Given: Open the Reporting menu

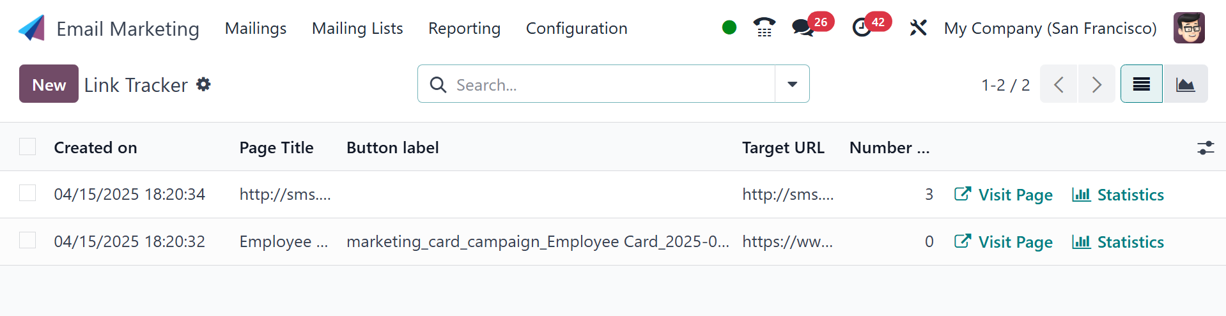Looking at the screenshot, I should [x=464, y=29].
